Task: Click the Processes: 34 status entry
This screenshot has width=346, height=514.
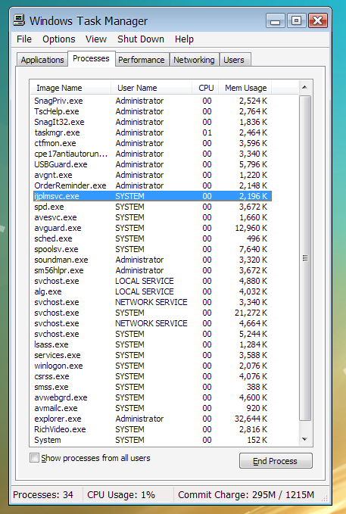Action: click(x=43, y=494)
